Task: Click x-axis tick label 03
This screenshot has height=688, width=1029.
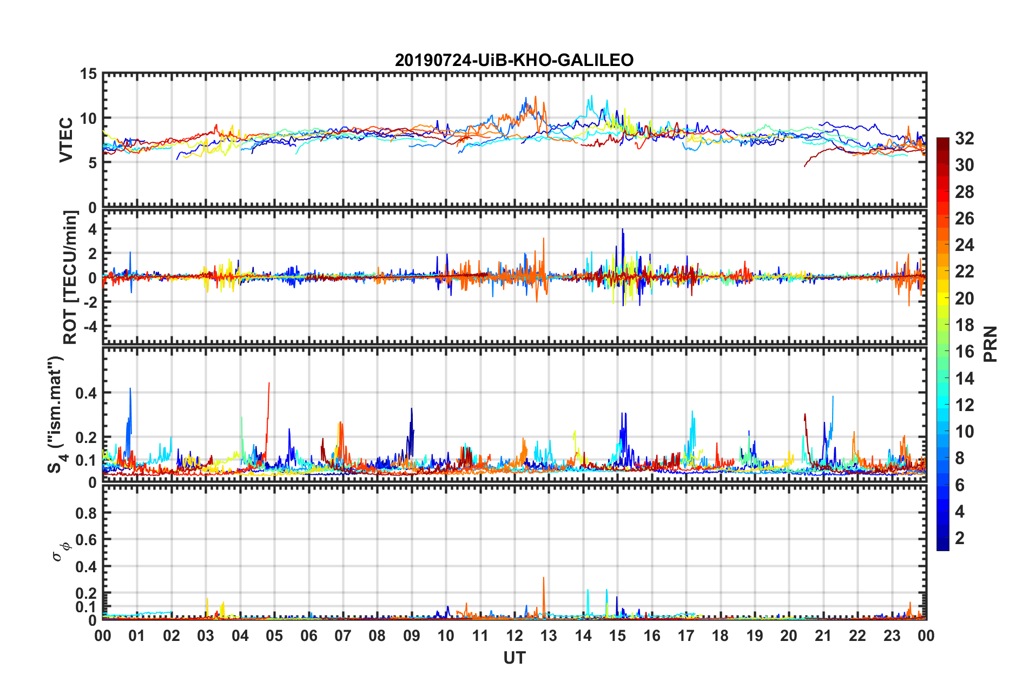Action: click(x=206, y=636)
